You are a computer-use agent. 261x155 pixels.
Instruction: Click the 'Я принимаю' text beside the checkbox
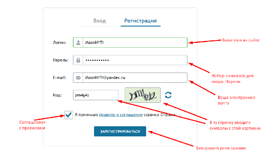(86, 115)
